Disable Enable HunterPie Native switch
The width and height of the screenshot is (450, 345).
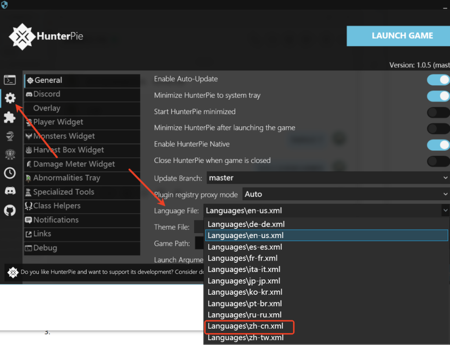coord(438,145)
